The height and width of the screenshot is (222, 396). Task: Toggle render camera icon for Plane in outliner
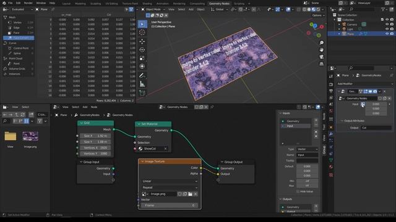(x=392, y=34)
